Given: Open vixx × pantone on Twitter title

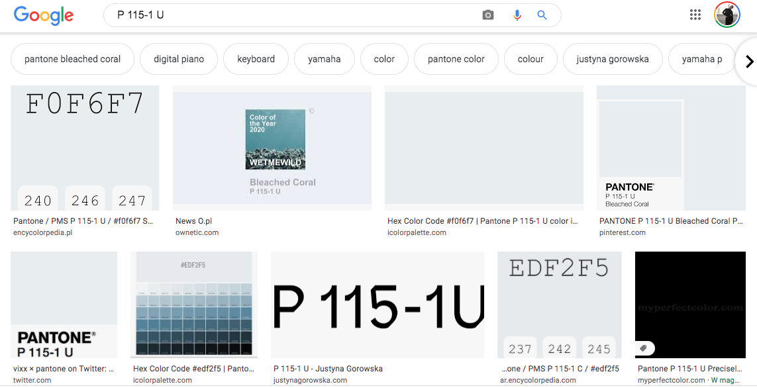Looking at the screenshot, I should [x=64, y=369].
